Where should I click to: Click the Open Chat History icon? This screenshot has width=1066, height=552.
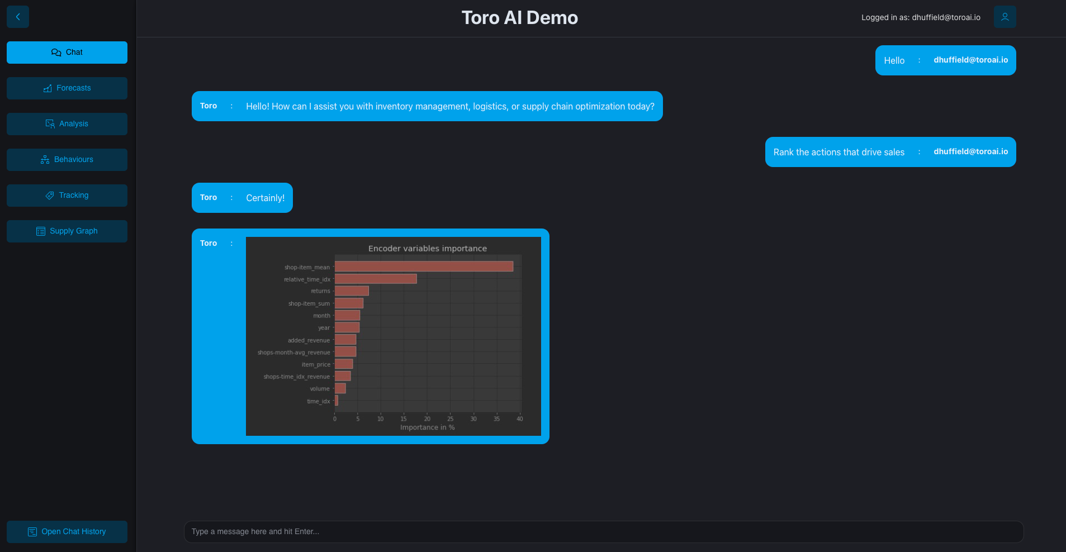[x=32, y=532]
